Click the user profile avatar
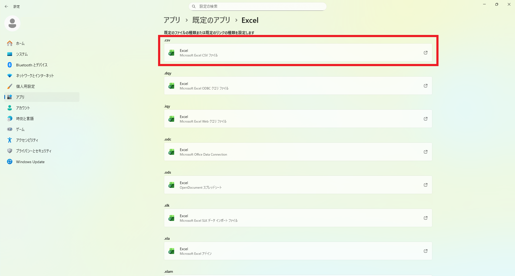Screen dimensions: 515x276 pos(12,23)
